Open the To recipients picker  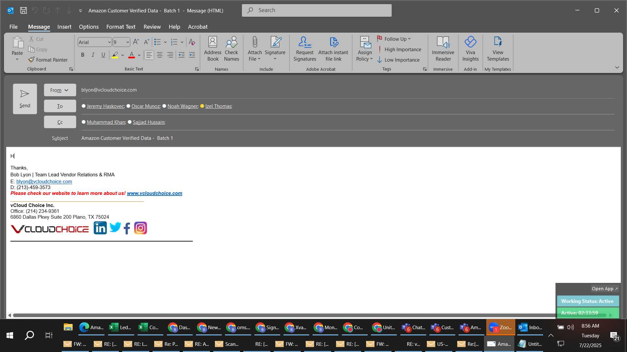60,106
